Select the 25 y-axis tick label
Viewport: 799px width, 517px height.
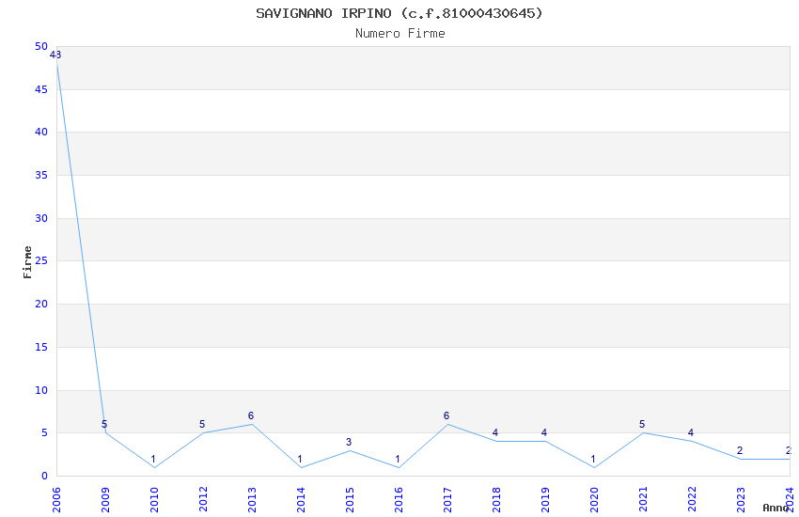point(40,261)
